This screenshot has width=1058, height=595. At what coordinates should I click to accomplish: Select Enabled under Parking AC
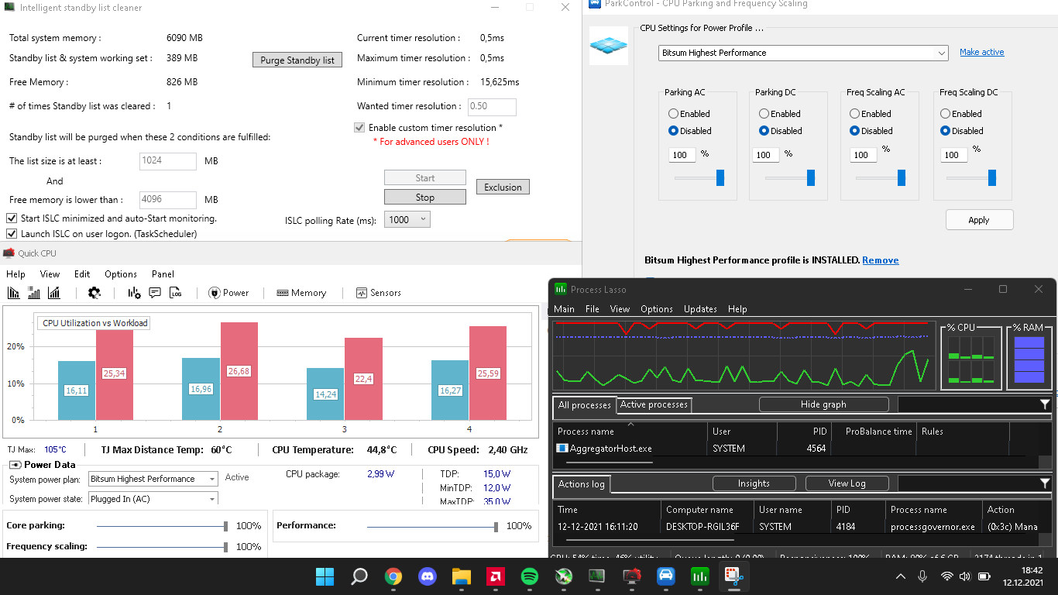673,114
